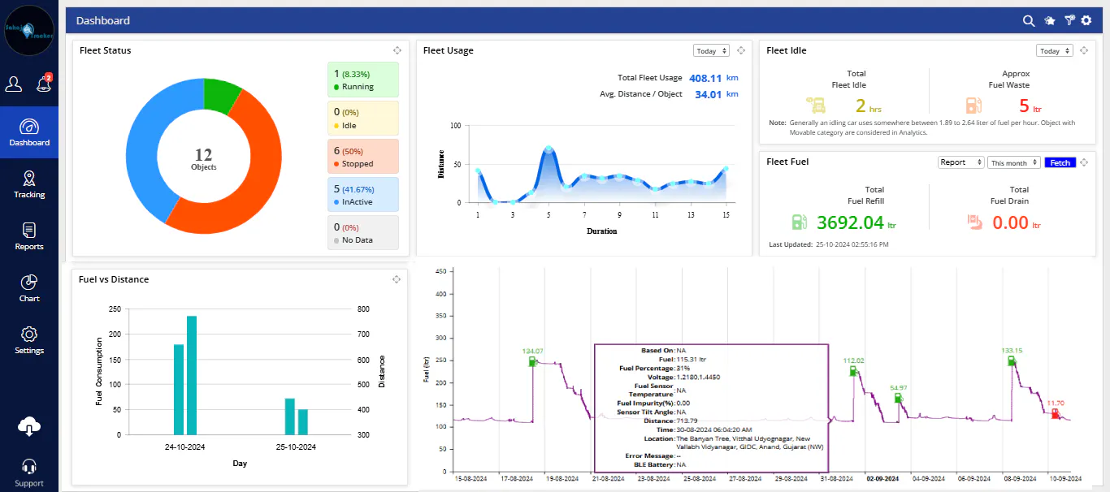Click the yellow Total Fleet Idle vehicle icon

816,106
